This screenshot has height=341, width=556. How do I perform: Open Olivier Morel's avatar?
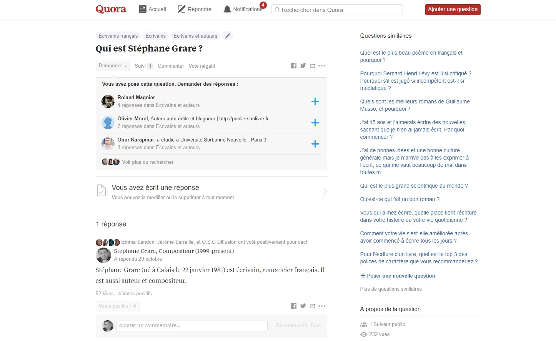click(108, 123)
